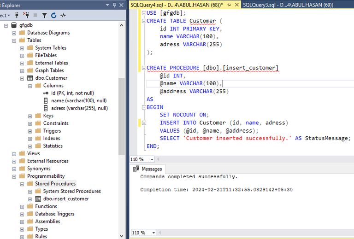Select the Rules tree item
The height and width of the screenshot is (239, 354).
(41, 236)
